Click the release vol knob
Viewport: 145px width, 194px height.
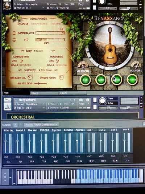pyautogui.click(x=30, y=78)
